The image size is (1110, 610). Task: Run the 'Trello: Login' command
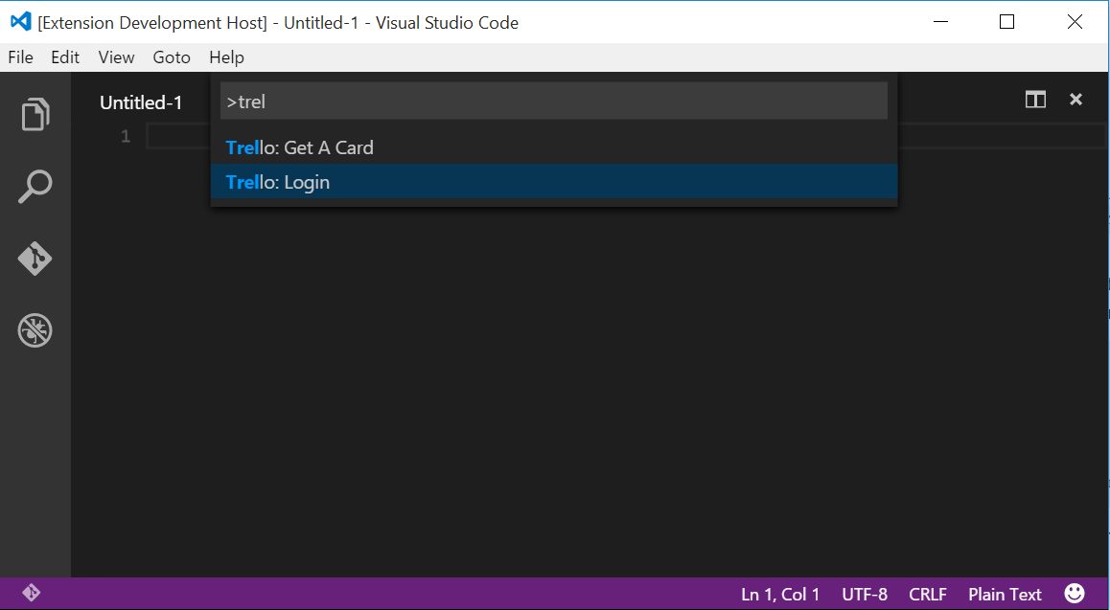coord(554,182)
